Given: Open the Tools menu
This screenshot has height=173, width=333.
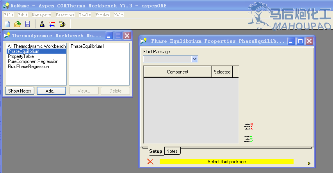Looking at the screenshot, I should coord(85,15).
